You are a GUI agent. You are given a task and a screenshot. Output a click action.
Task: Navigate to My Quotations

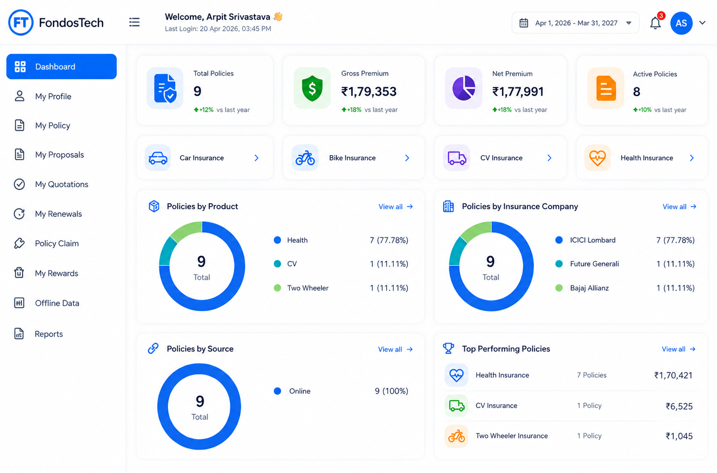click(x=62, y=184)
